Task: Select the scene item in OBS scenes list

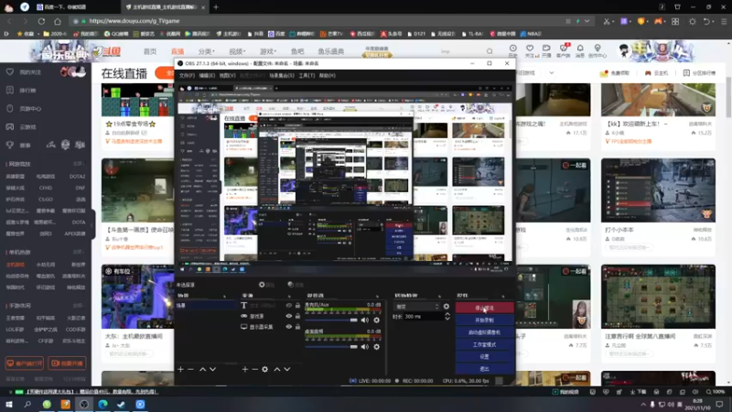Action: 205,305
